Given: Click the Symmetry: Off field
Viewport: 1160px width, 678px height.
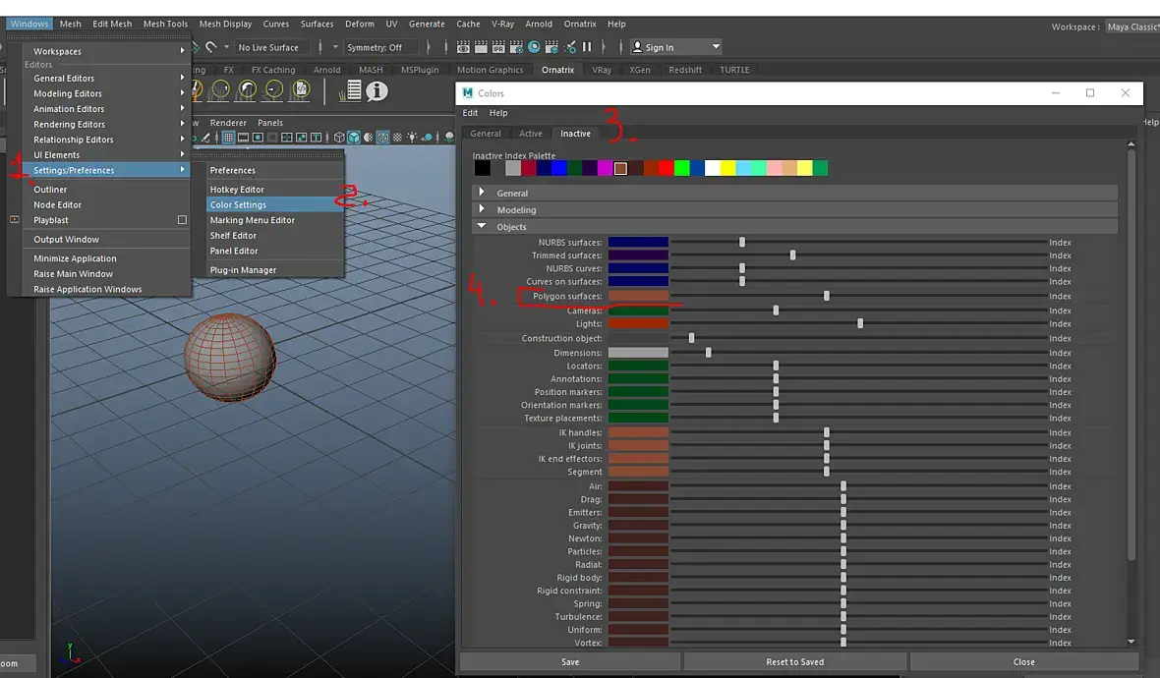Looking at the screenshot, I should (375, 47).
